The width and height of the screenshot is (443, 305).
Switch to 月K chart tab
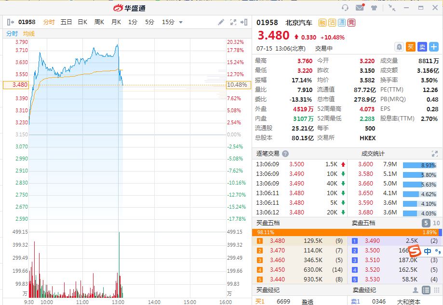coord(116,22)
